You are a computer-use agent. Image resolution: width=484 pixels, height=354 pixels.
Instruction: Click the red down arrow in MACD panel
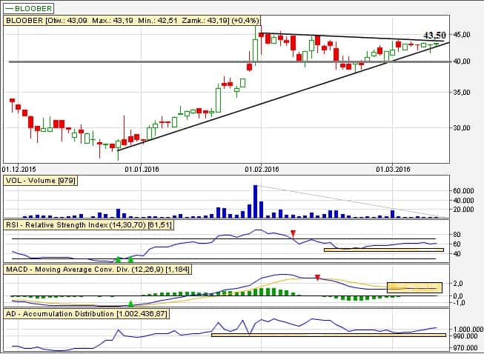(x=317, y=278)
